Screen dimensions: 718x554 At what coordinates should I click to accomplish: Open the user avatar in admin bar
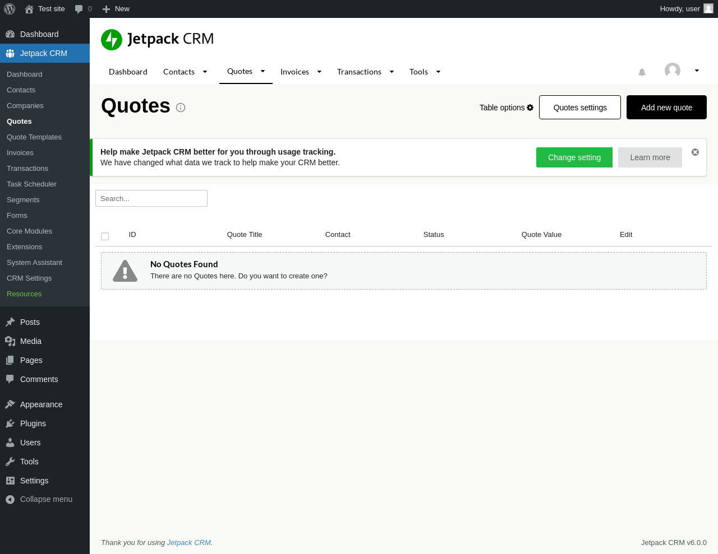[708, 8]
